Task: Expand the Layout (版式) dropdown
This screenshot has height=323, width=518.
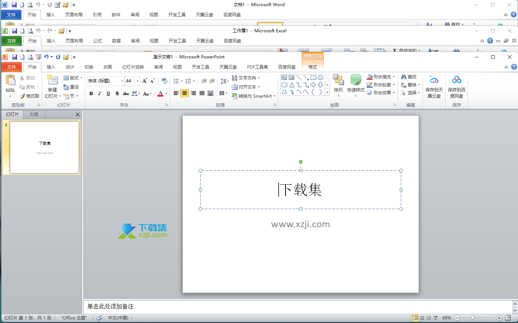Action: tap(73, 78)
